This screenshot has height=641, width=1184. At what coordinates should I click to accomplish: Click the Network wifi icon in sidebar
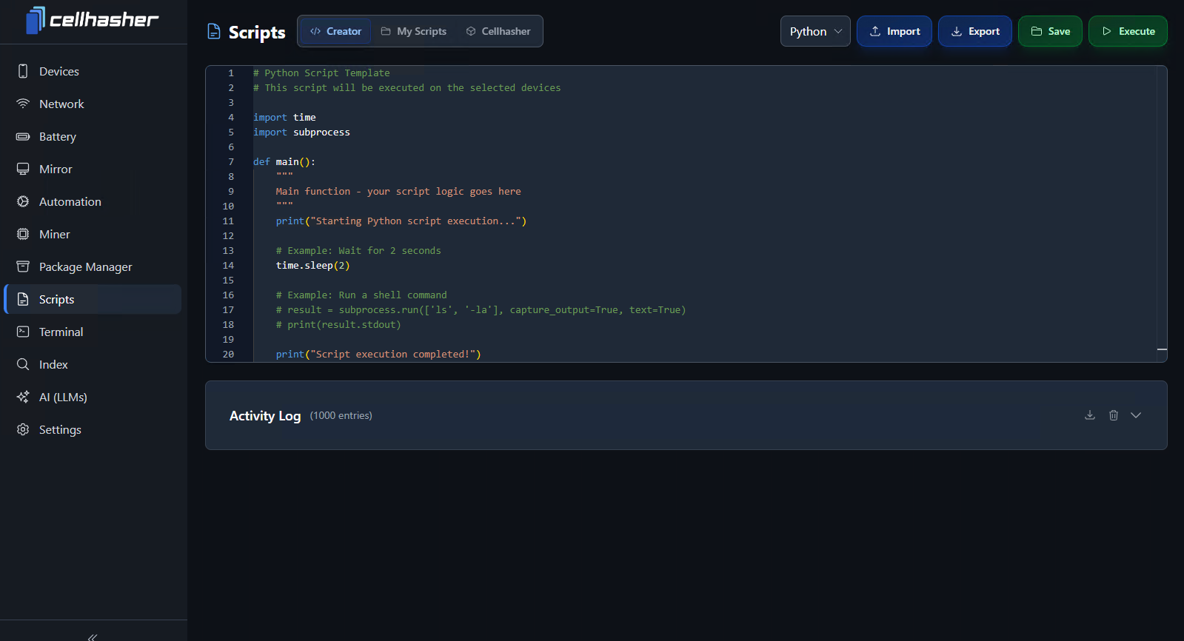coord(23,104)
